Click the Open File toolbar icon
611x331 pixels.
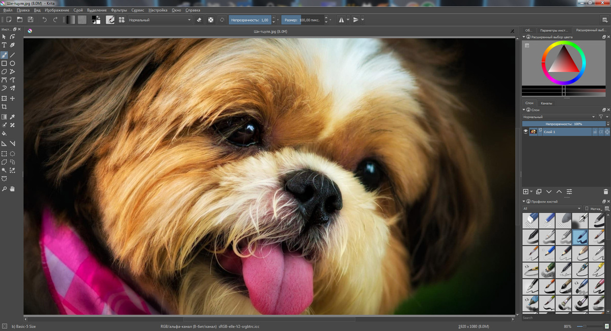[20, 20]
